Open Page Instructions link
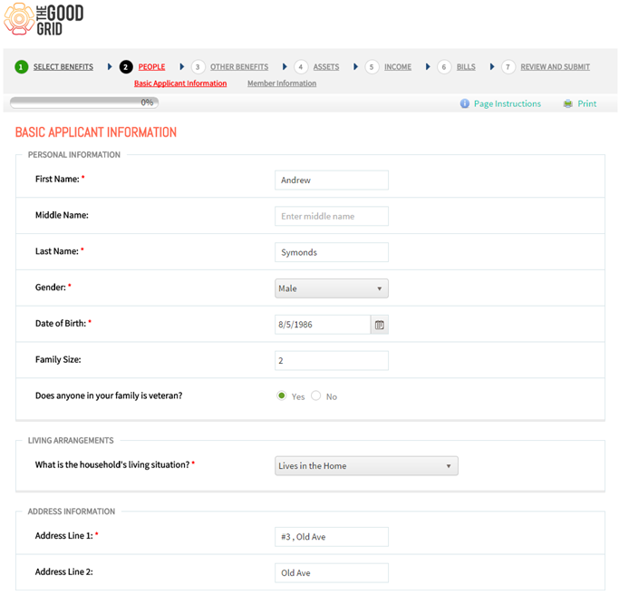This screenshot has width=619, height=605. click(x=508, y=103)
